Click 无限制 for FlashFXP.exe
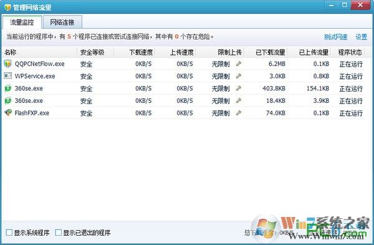Viewport: 374px width, 245px height. coord(221,113)
